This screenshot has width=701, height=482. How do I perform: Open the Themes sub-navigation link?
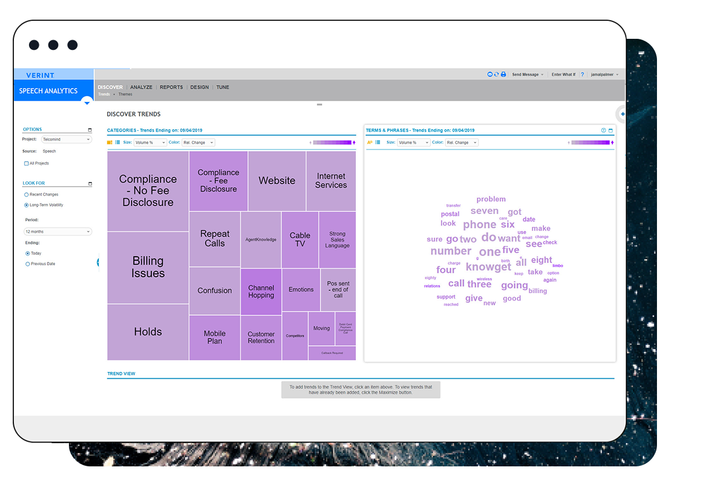tap(125, 94)
